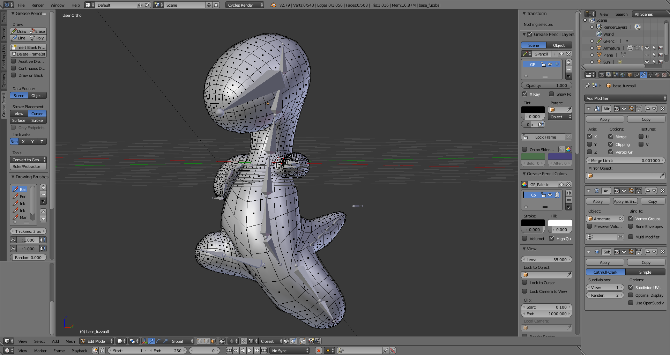Apply the Mirror modifier
Screen dimensions: 670x355
[x=605, y=119]
